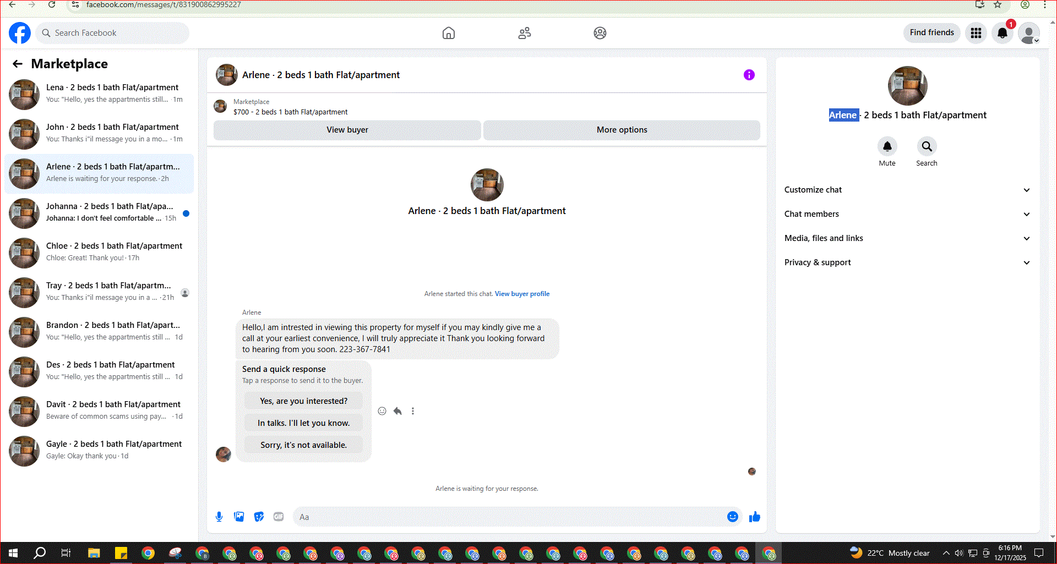The image size is (1057, 564).
Task: Open Chloe's apartment conversation
Action: pyautogui.click(x=99, y=253)
